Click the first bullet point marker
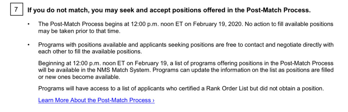 [29, 24]
